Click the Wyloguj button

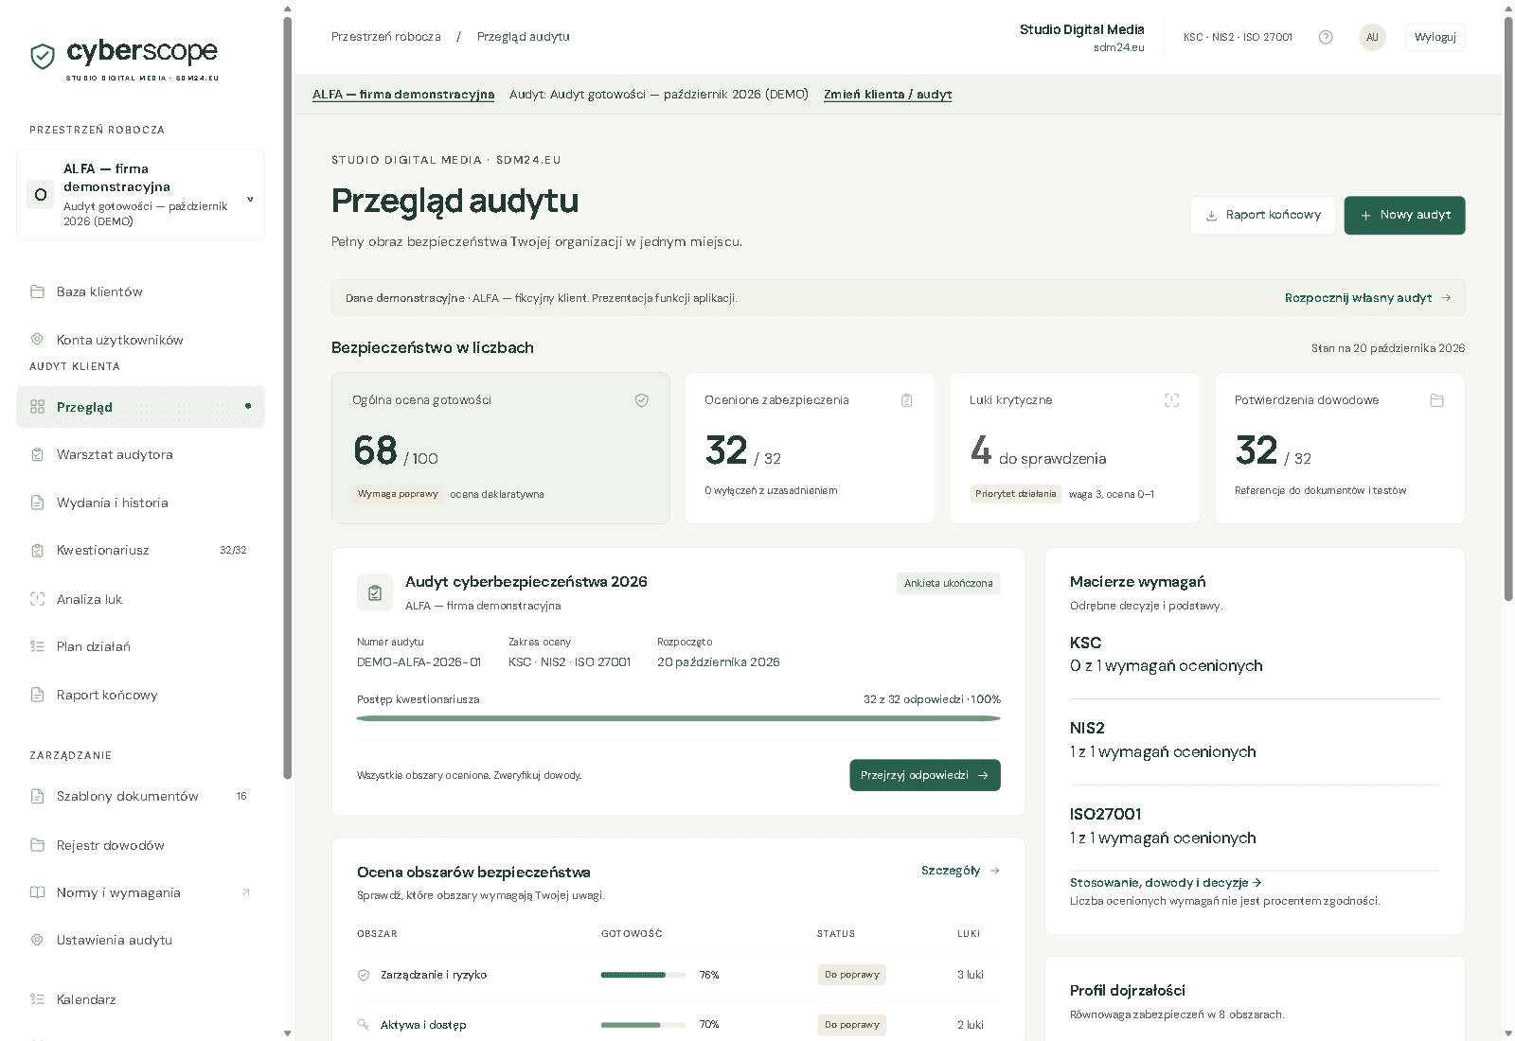(x=1435, y=37)
